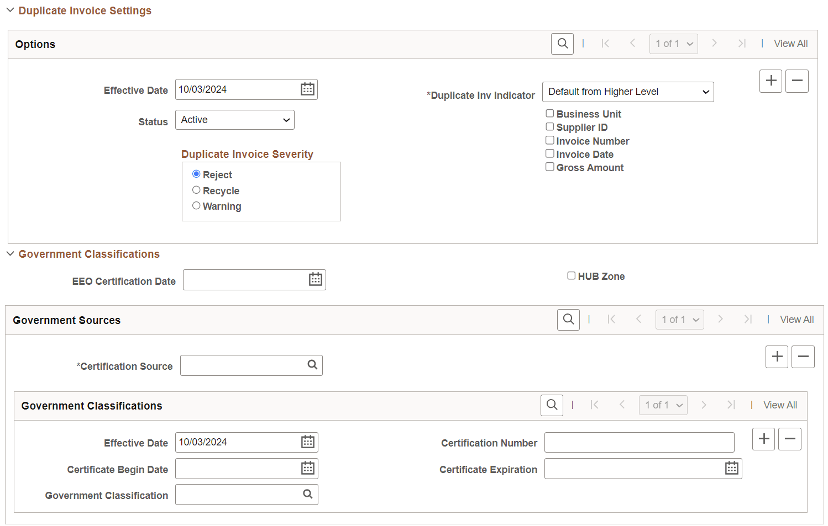This screenshot has width=828, height=526.
Task: Select the Warning severity option
Action: tap(196, 205)
